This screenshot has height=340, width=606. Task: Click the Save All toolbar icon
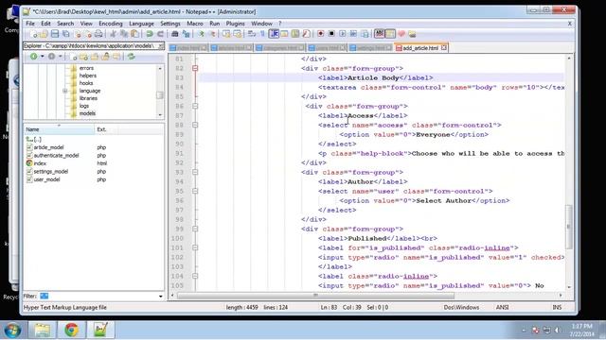(66, 34)
